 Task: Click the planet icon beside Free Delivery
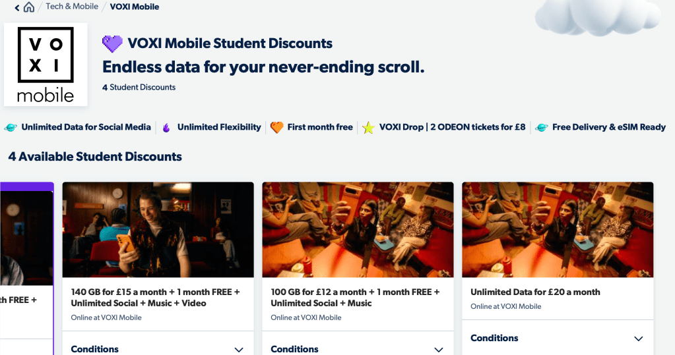click(x=542, y=127)
